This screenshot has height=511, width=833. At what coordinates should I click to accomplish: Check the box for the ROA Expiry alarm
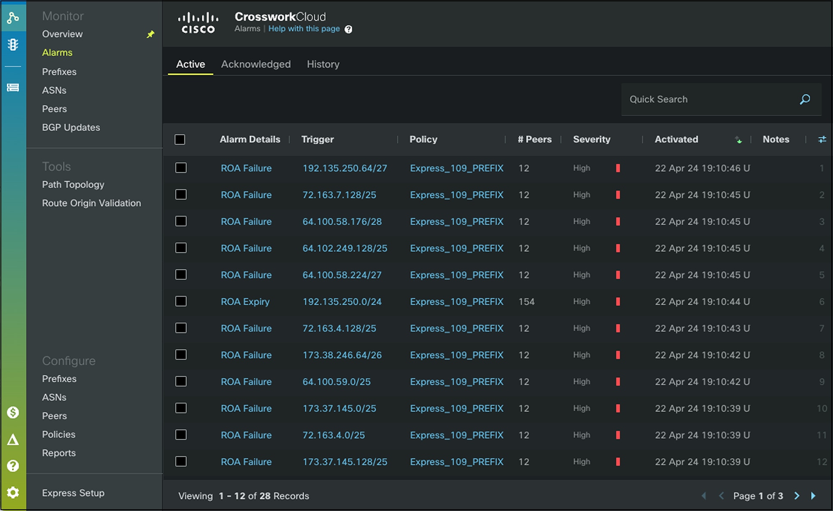click(181, 301)
